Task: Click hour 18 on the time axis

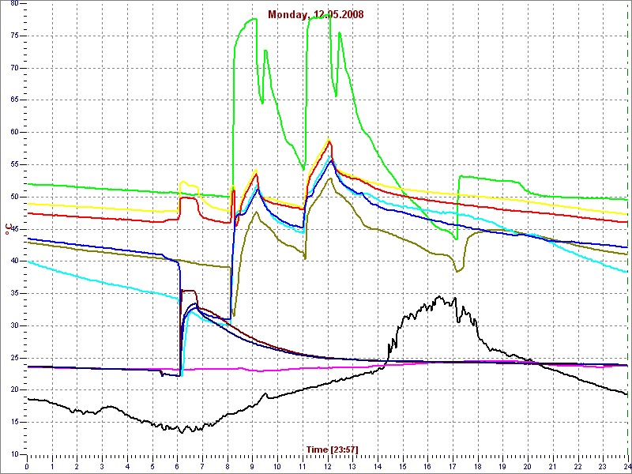Action: [478, 466]
